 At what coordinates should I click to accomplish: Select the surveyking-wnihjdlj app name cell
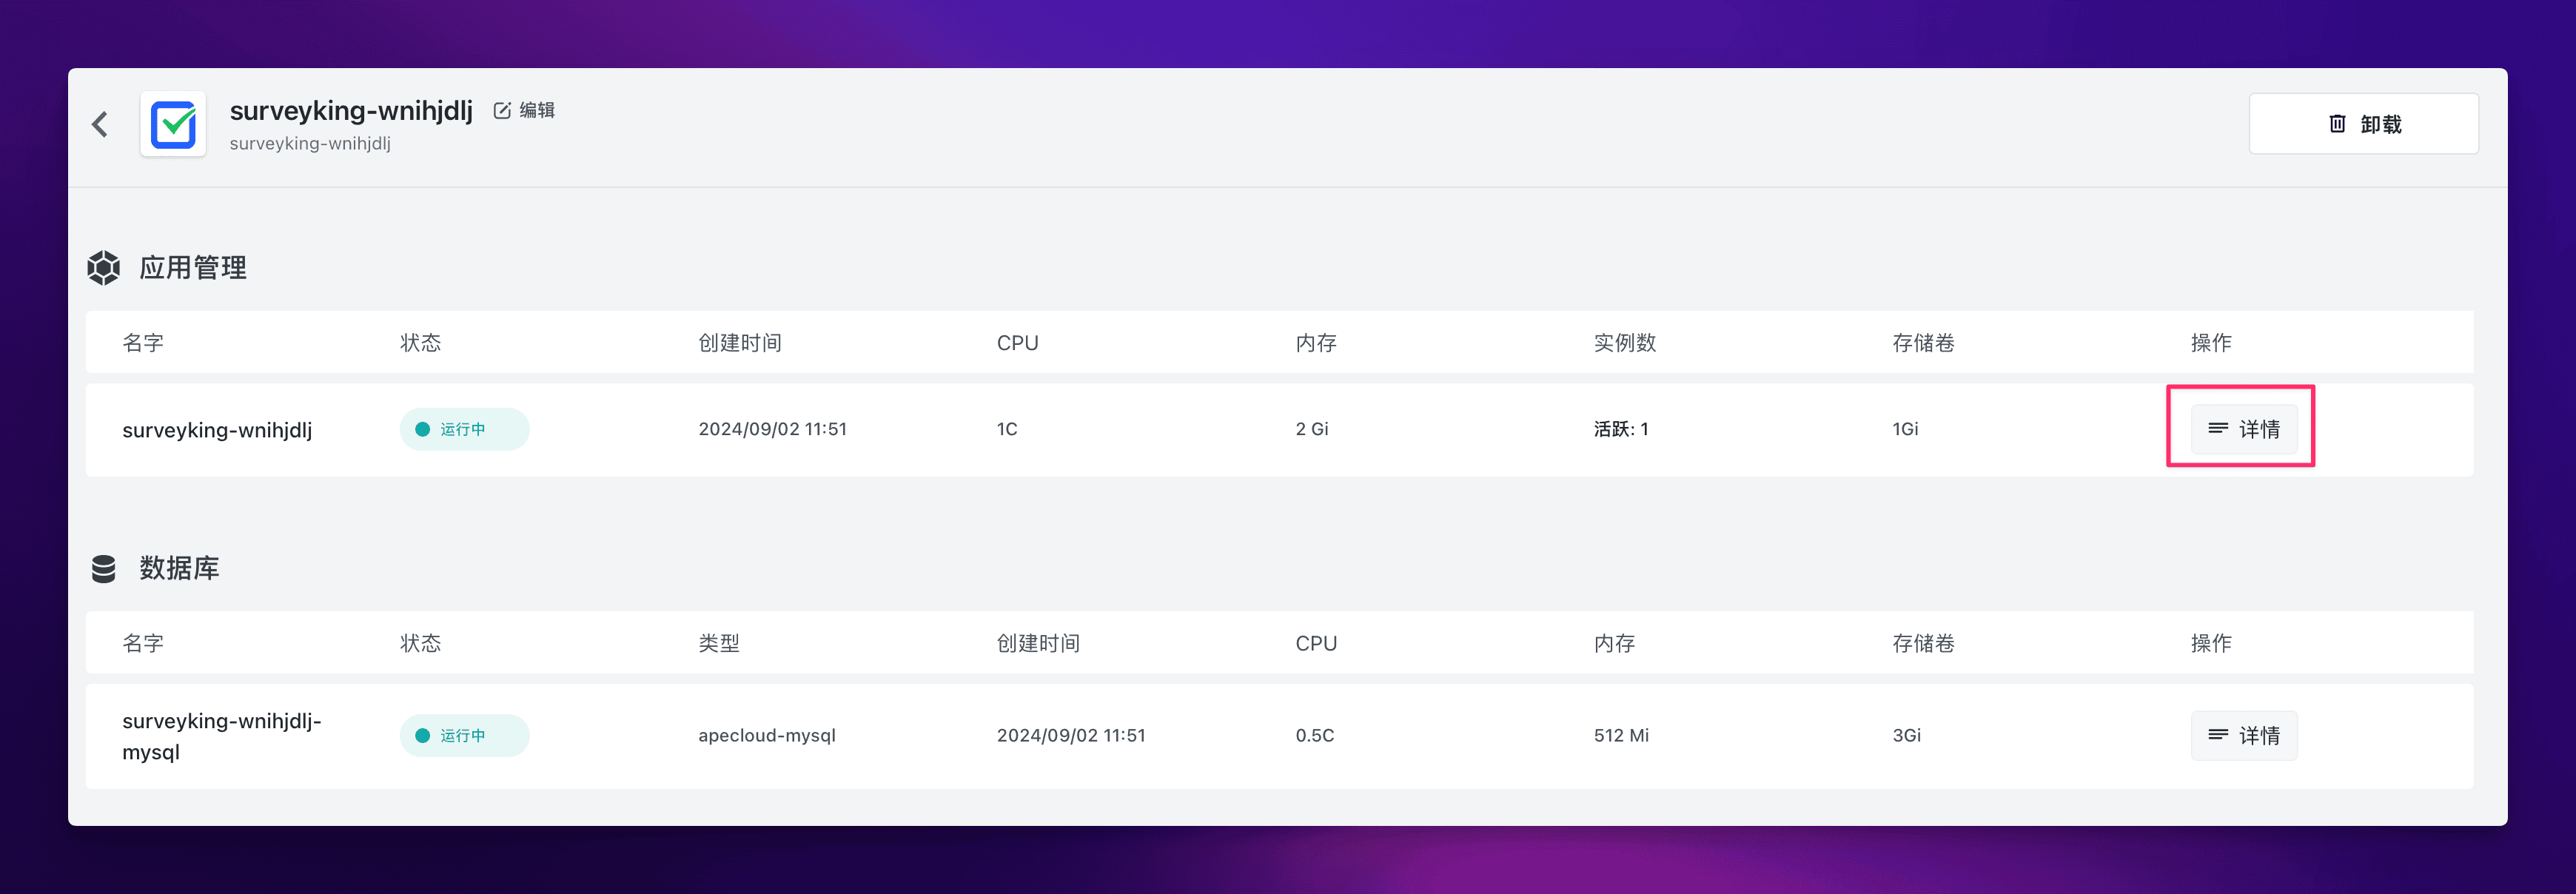[217, 430]
